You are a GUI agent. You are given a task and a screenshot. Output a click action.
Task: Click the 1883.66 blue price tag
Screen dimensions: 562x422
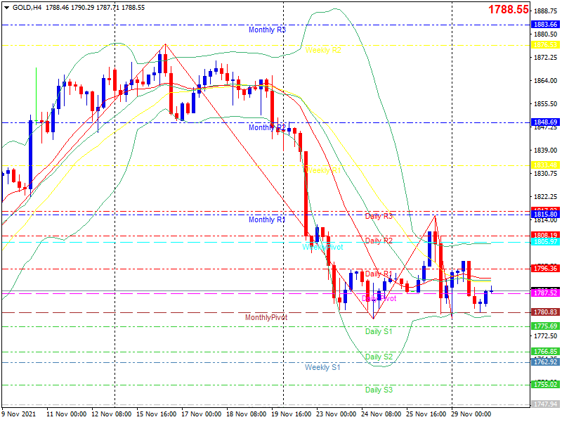coord(546,25)
